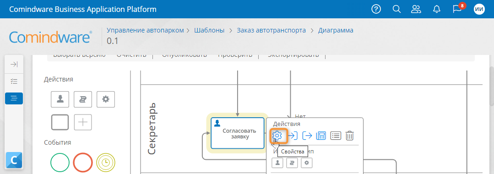The image size is (494, 174).
Task: Click the Действия heading in task popup
Action: click(x=287, y=124)
